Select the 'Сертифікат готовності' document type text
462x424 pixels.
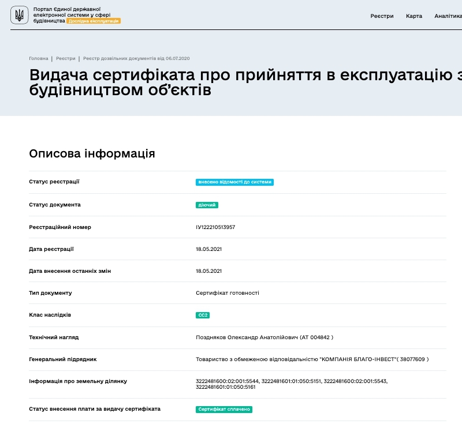pyautogui.click(x=228, y=293)
